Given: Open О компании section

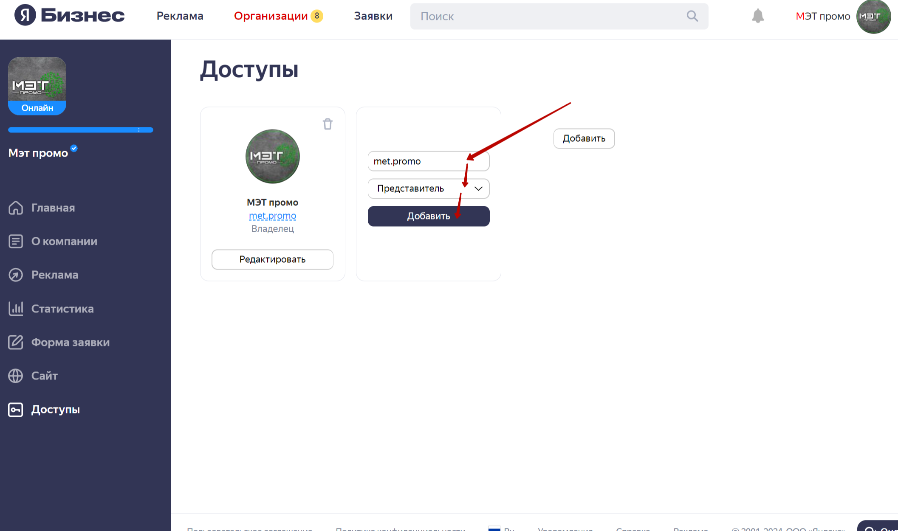Looking at the screenshot, I should (64, 242).
